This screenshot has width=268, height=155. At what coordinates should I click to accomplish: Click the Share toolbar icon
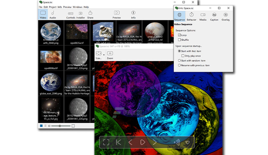coord(90,14)
